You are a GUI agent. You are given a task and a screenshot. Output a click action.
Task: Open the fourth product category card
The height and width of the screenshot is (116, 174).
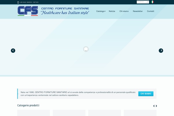tap(140, 113)
